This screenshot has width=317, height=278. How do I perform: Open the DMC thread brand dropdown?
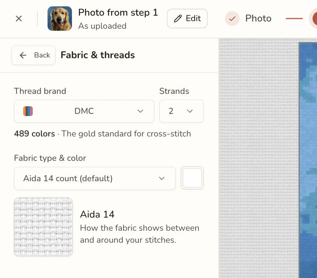pyautogui.click(x=84, y=111)
